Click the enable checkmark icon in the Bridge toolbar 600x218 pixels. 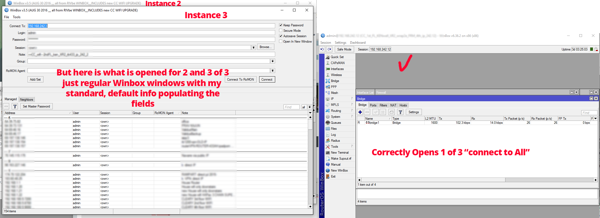pos(376,112)
